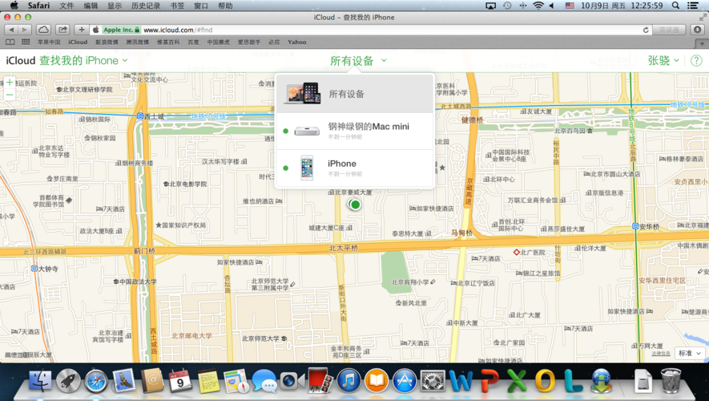Viewport: 709px width, 401px height.
Task: Click the green device location dot
Action: (x=355, y=205)
